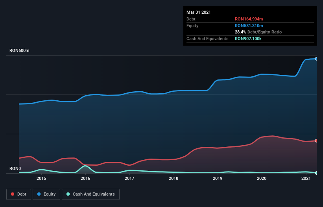Click the Debt label in the tooltip
This screenshot has height=207, width=323.
pyautogui.click(x=191, y=19)
